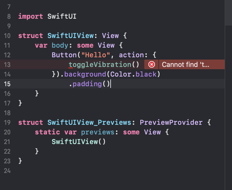
Task: Click Color.black on line 14
Action: [133, 74]
